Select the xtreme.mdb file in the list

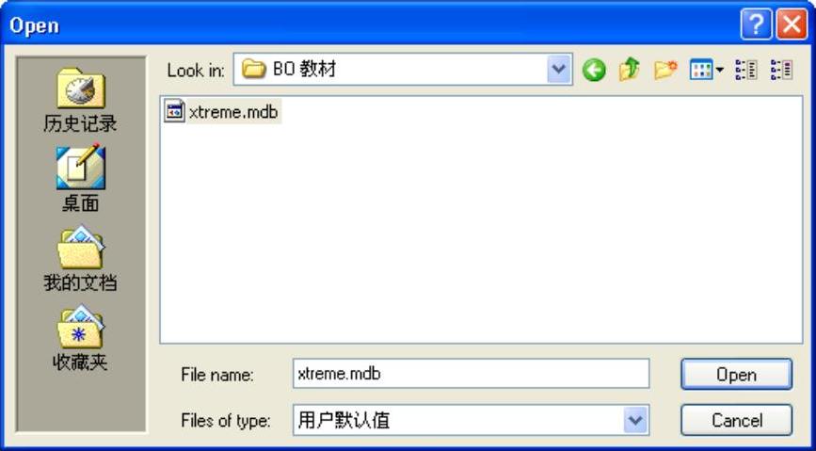(x=222, y=111)
